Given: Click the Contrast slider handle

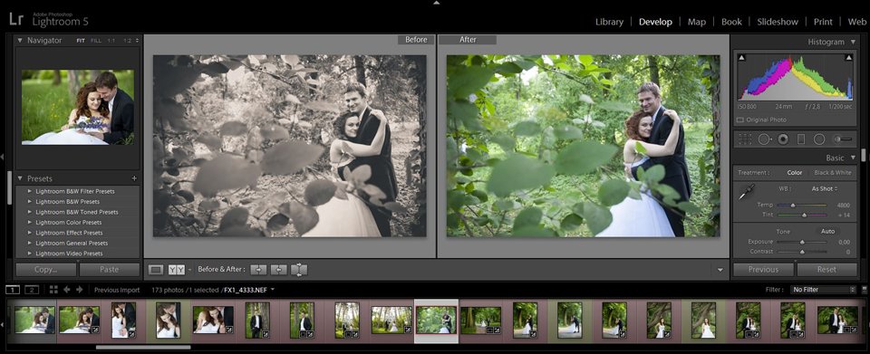Looking at the screenshot, I should click(x=802, y=252).
